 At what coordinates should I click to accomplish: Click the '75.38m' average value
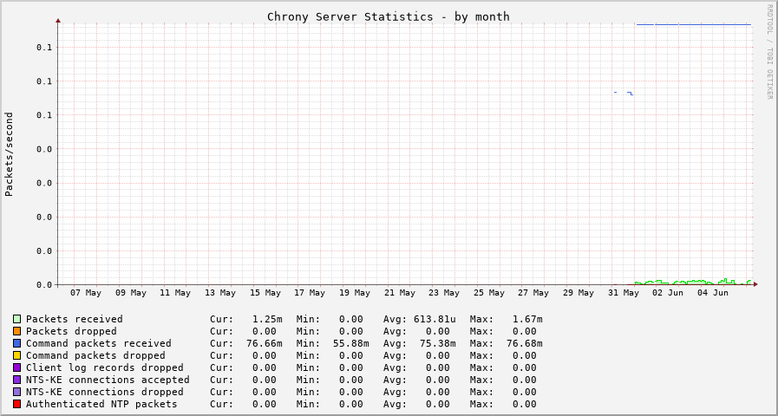point(438,343)
